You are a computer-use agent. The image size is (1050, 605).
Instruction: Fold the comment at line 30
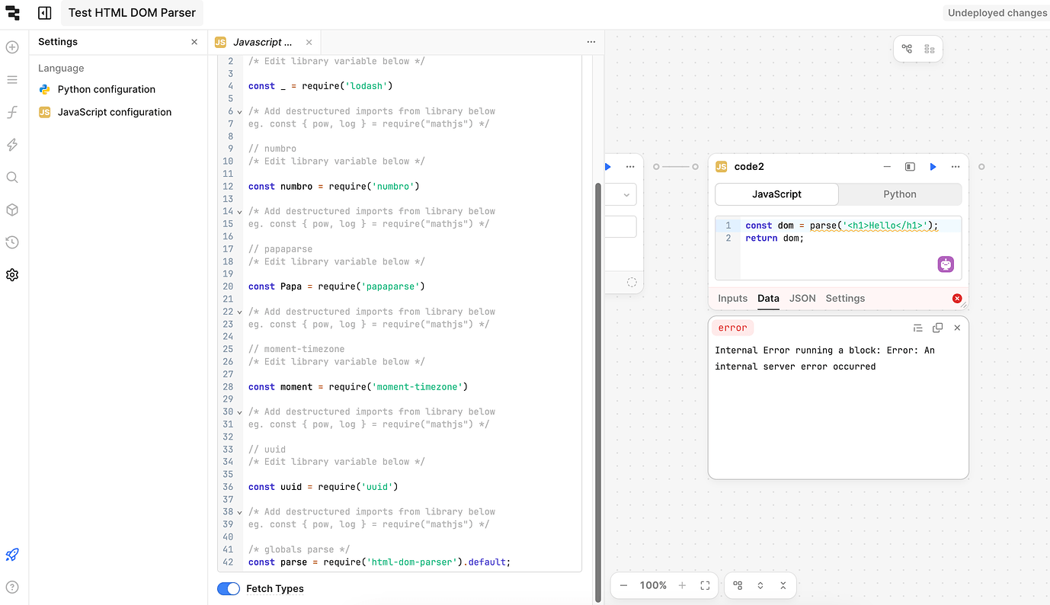[x=240, y=412]
